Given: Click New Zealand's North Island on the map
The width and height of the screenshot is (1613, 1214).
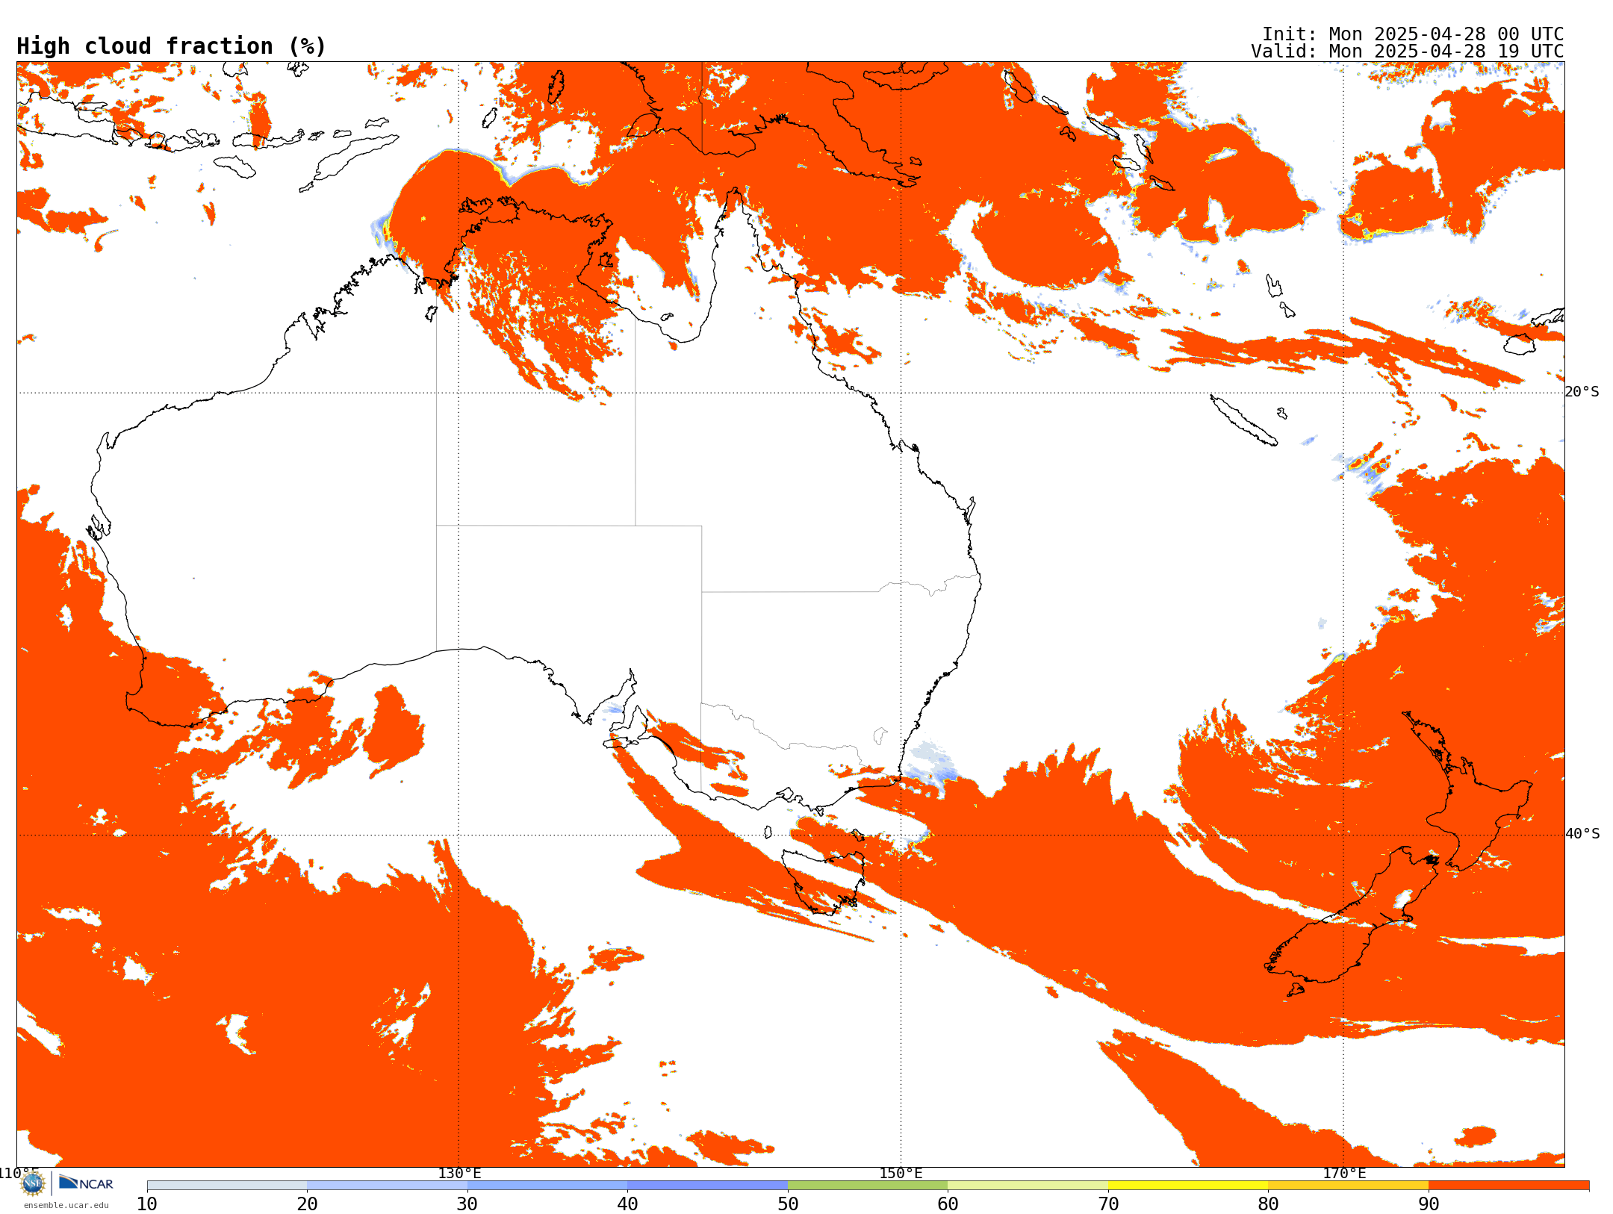Looking at the screenshot, I should tap(1467, 791).
